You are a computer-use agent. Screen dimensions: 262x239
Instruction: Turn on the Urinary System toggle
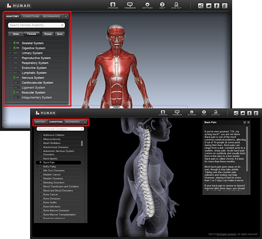click(x=16, y=53)
